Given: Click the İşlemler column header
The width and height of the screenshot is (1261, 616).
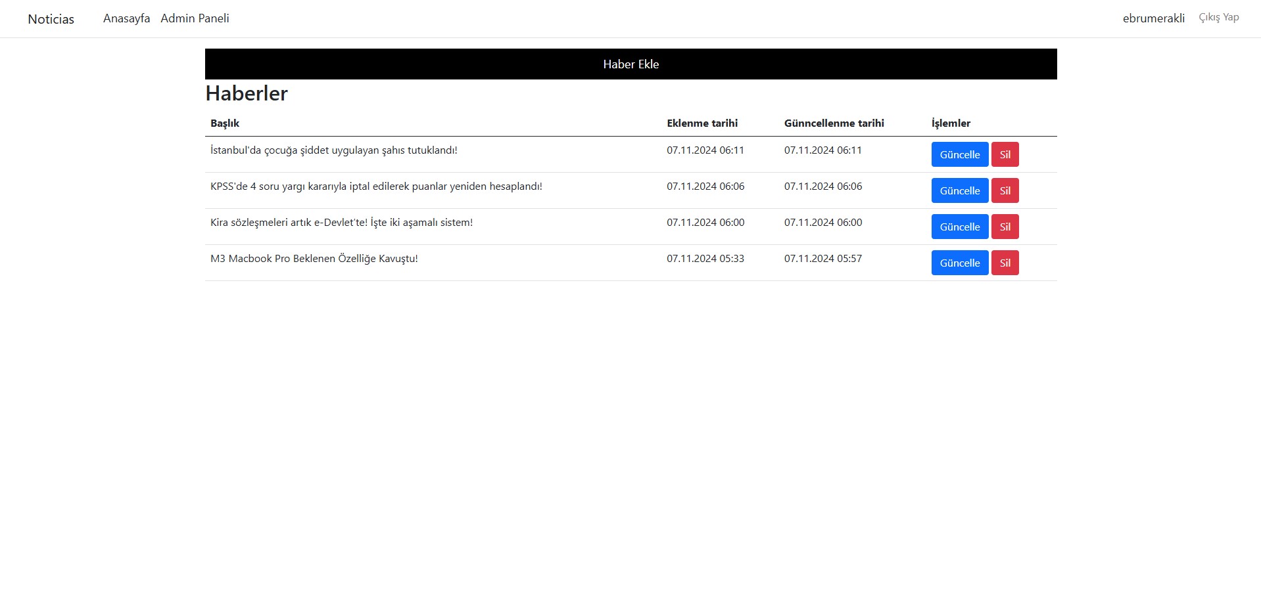Looking at the screenshot, I should (951, 123).
